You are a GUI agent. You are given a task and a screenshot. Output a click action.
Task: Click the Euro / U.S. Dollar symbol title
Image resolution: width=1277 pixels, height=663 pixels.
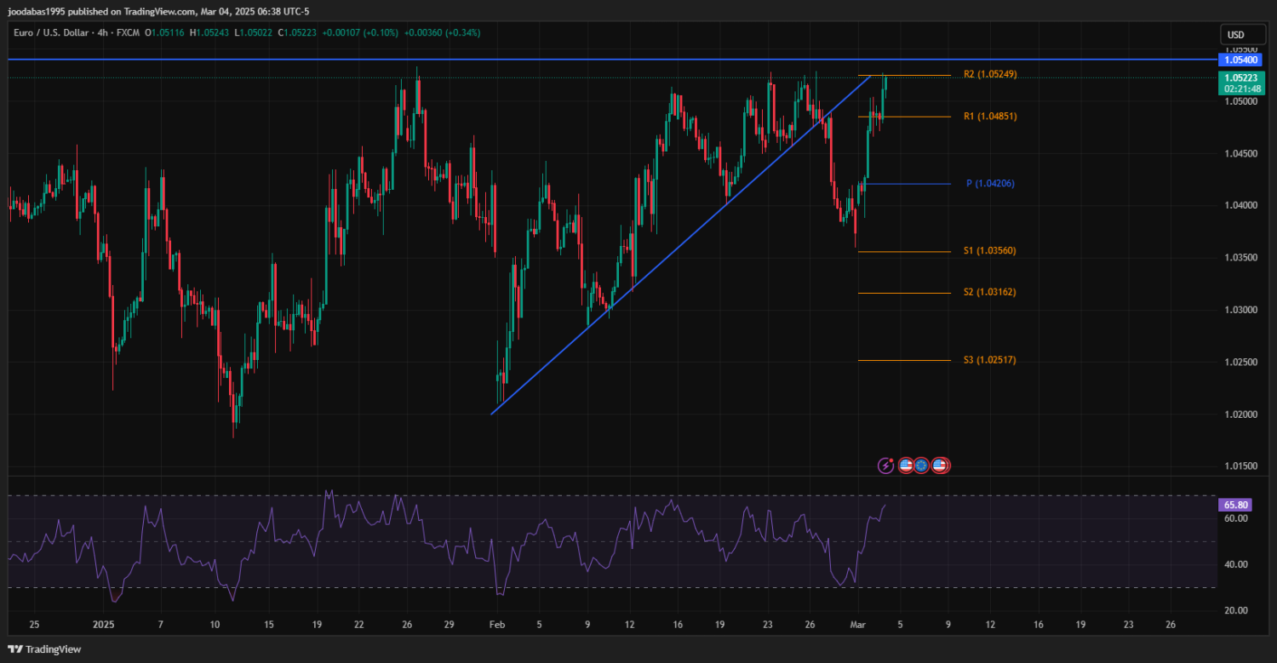click(x=53, y=32)
